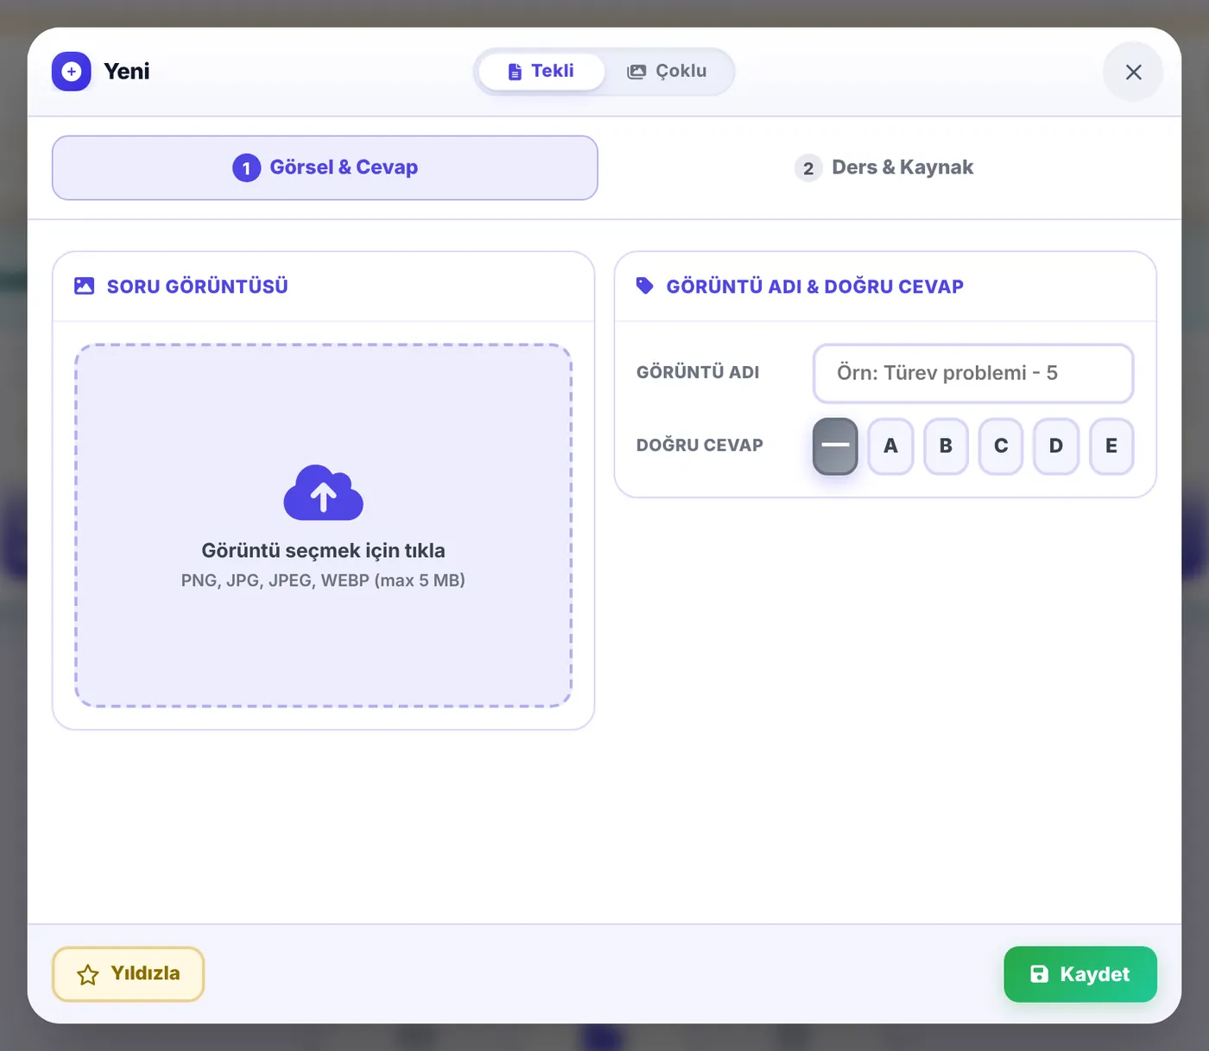Click the GÖRÜNTÜ ADI label

coord(698,372)
